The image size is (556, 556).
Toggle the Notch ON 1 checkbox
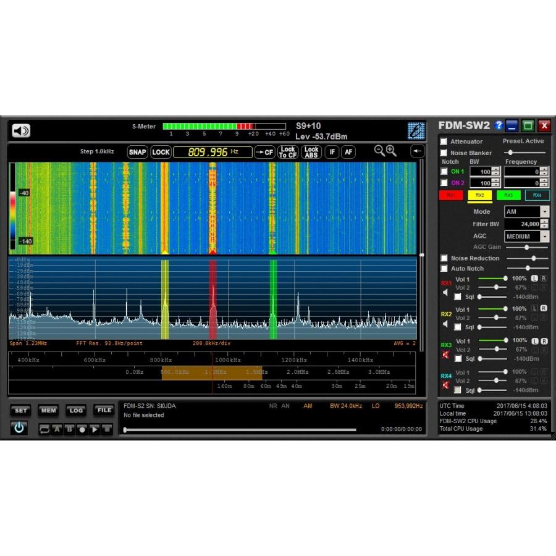pyautogui.click(x=443, y=171)
